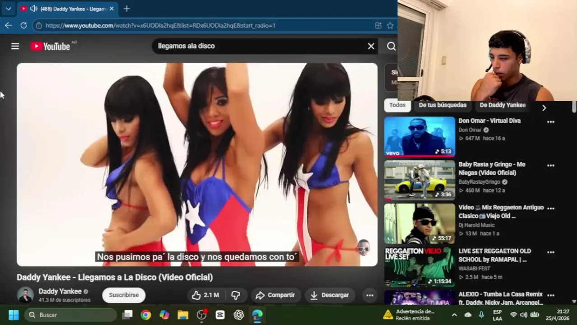Open the video's more-actions three-dot button
This screenshot has width=577, height=325.
pos(370,295)
